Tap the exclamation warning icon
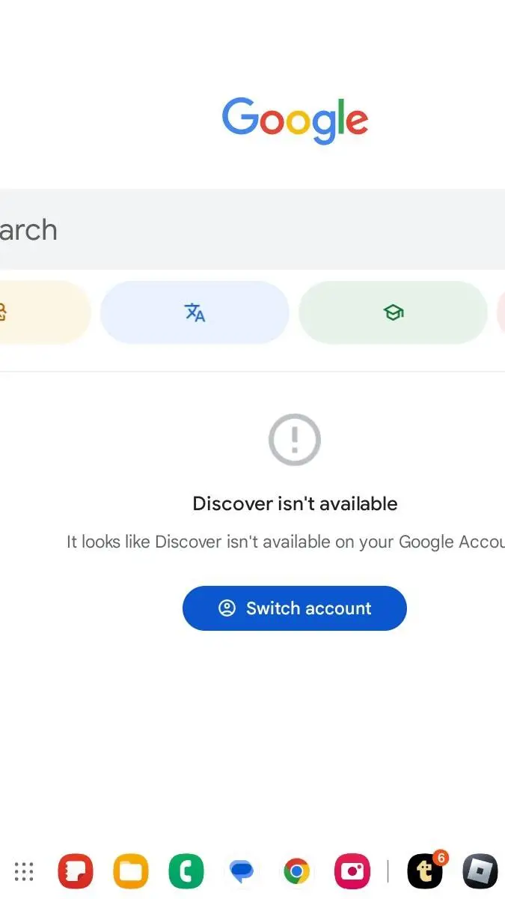 pos(295,439)
